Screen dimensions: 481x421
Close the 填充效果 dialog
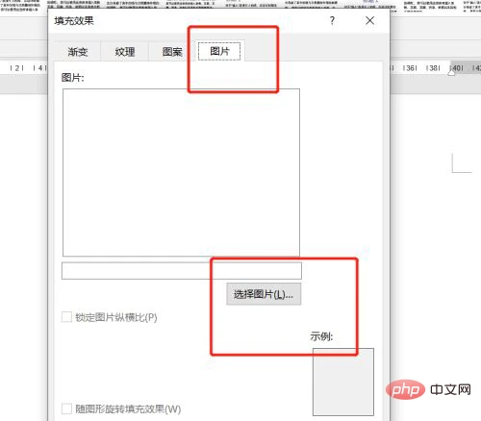pyautogui.click(x=370, y=21)
